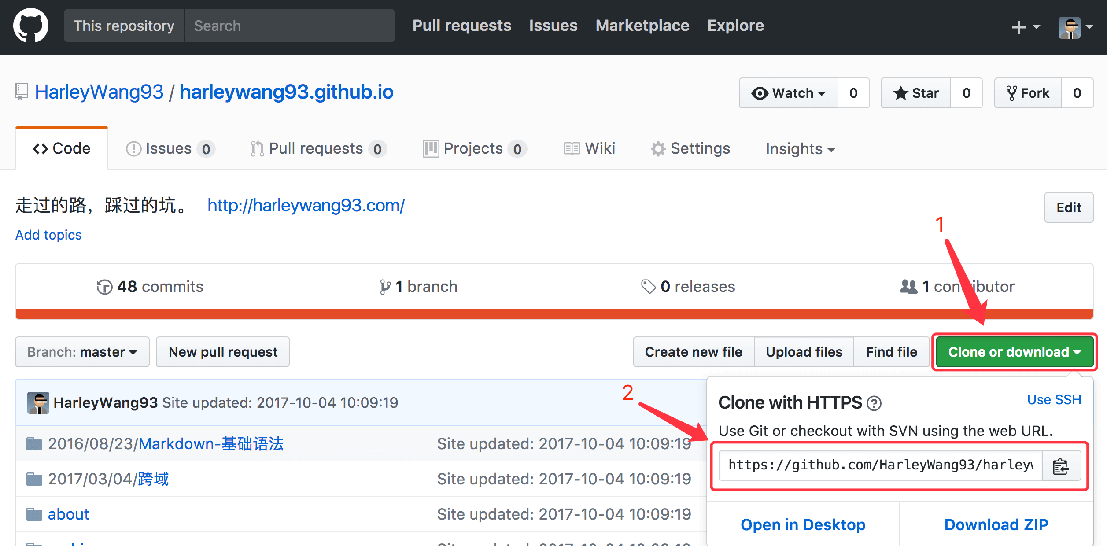Open the harleywang93.github.io repository link
The height and width of the screenshot is (546, 1107).
pos(287,92)
